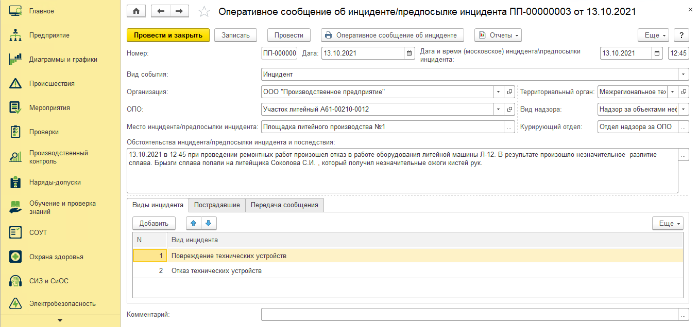
Task: Click the Место инцидента field value
Action: [383, 126]
